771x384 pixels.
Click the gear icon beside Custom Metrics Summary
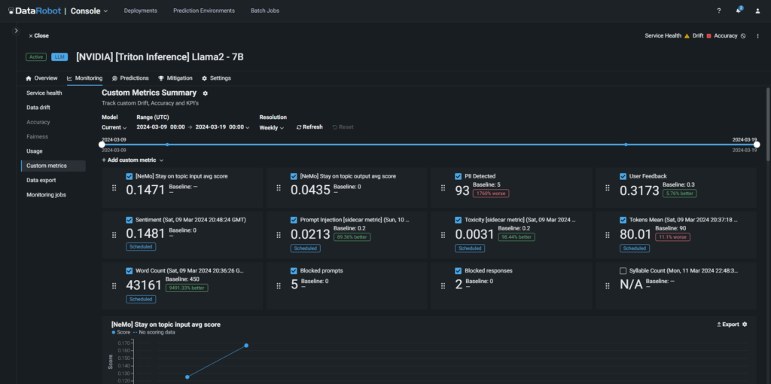click(206, 93)
